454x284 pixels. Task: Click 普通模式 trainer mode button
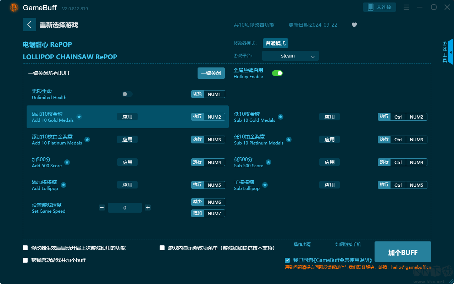276,43
